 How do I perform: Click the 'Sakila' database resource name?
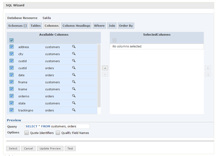click(x=47, y=18)
